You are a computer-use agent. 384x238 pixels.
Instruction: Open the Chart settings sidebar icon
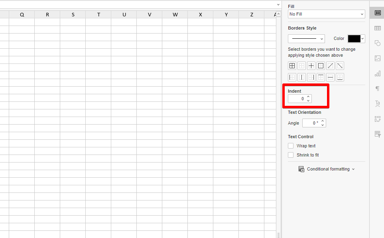[x=377, y=73]
